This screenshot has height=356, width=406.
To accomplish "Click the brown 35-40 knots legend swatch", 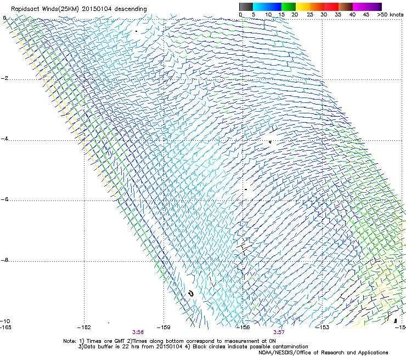I will tap(346, 7).
